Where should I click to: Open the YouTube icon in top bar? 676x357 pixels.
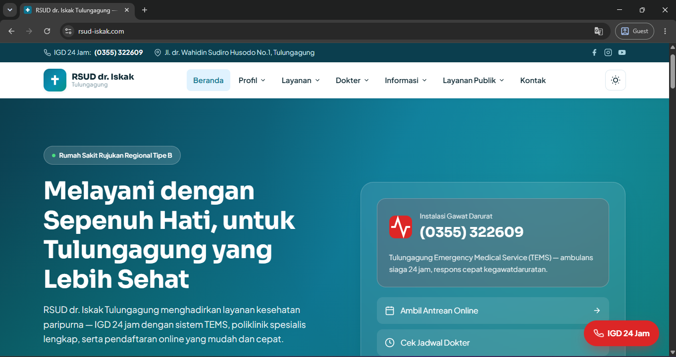pyautogui.click(x=622, y=52)
